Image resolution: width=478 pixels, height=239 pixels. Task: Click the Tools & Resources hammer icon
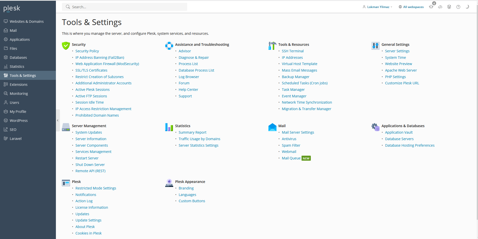coord(272,46)
